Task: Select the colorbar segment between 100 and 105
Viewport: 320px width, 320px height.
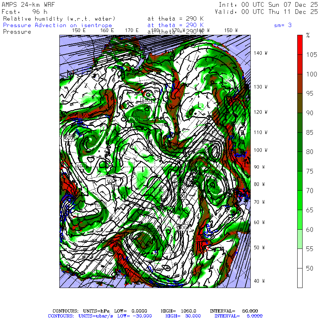Action: coord(300,64)
